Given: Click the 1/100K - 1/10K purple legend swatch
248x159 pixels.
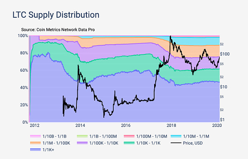Looking at the screenshot, I should click(82, 143).
